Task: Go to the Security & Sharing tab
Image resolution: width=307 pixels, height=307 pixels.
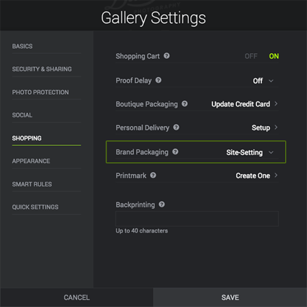Action: [42, 69]
